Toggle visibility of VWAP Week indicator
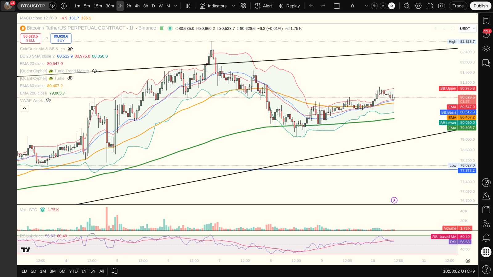This screenshot has width=493, height=277. 48,100
